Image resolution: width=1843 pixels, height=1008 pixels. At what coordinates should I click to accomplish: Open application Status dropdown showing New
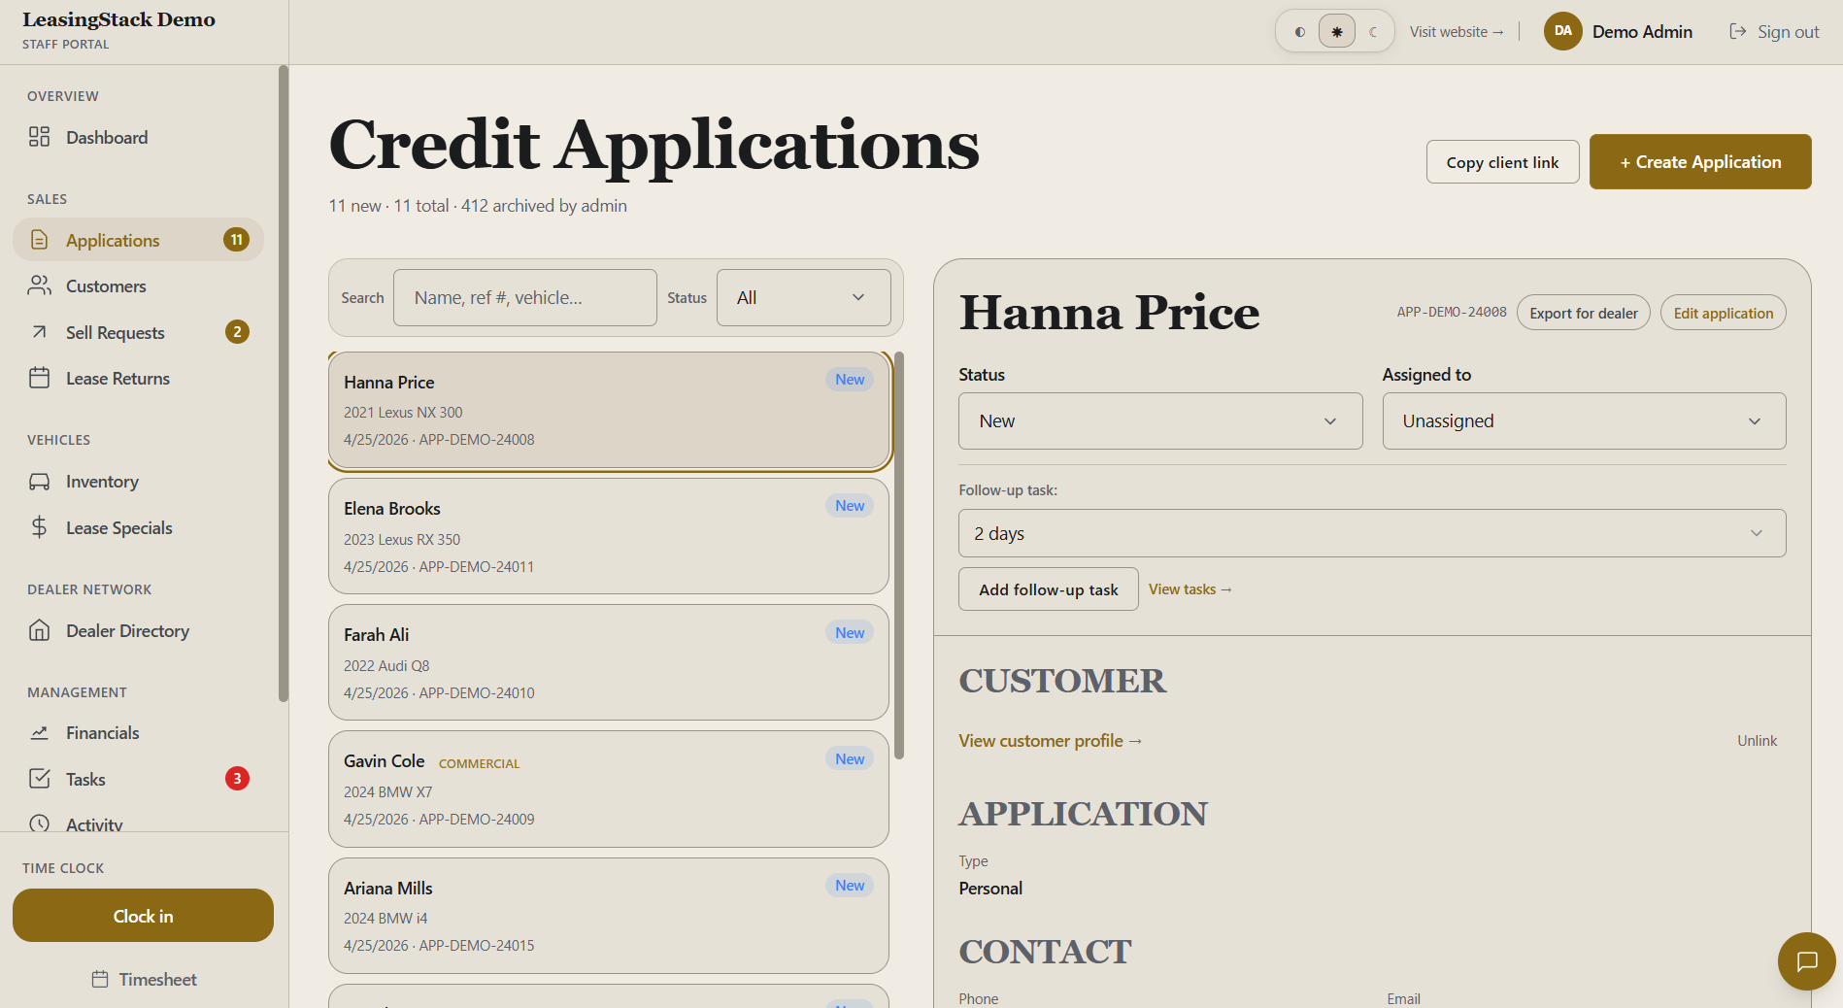tap(1160, 420)
